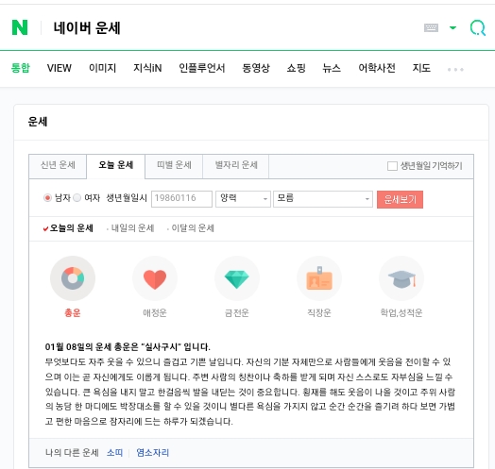Click the green search magnifier icon
Image resolution: width=495 pixels, height=469 pixels.
[x=478, y=27]
